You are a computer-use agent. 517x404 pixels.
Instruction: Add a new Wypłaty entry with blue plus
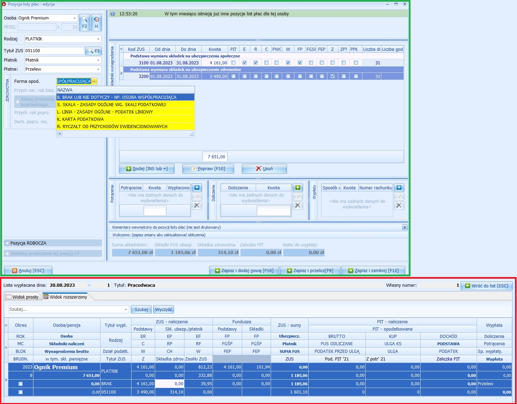pyautogui.click(x=399, y=188)
